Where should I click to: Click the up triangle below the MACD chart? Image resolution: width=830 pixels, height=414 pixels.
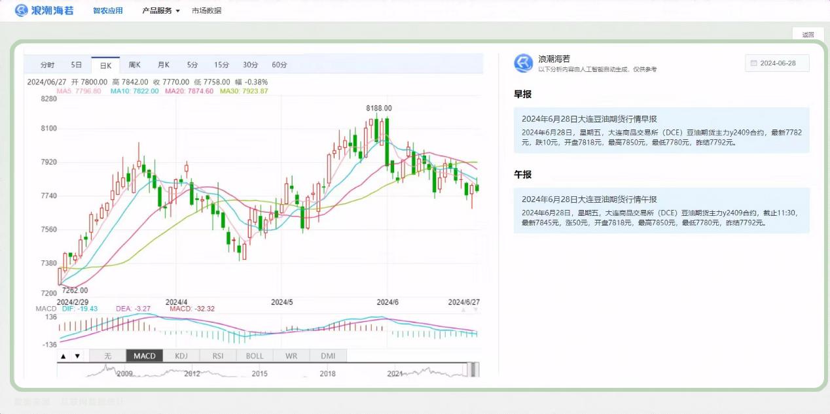pos(63,356)
